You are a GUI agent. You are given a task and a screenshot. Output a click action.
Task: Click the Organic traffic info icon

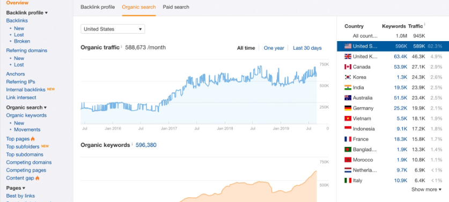tap(121, 46)
